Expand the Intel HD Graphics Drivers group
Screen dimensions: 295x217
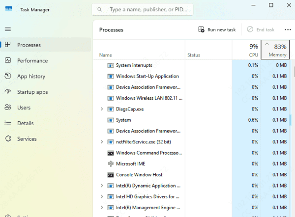coord(102,196)
